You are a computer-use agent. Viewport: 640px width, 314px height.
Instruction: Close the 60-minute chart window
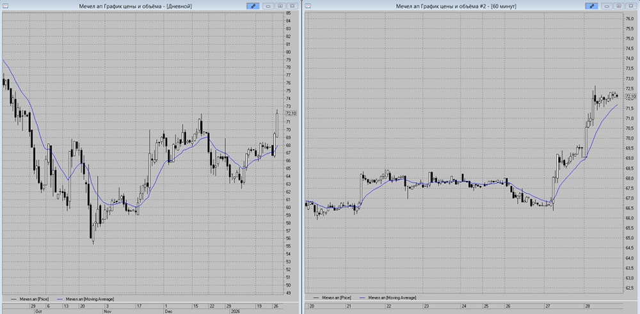coord(630,6)
